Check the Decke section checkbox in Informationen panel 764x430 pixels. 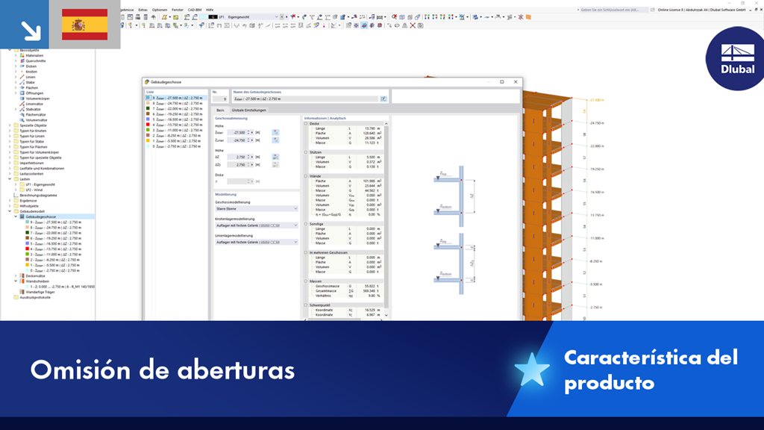pos(305,123)
